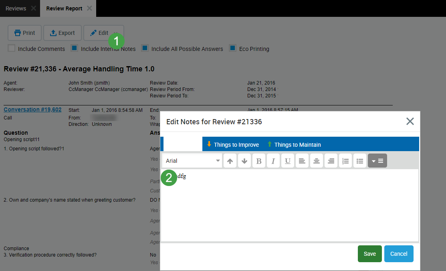
Task: Switch to the Things to Improve tab
Action: [x=233, y=144]
